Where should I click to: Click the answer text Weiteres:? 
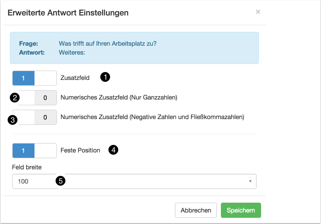click(x=72, y=52)
